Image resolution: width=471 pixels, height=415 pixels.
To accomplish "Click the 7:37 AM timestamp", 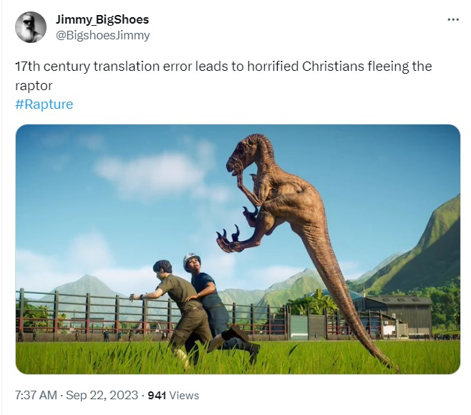I will point(36,395).
